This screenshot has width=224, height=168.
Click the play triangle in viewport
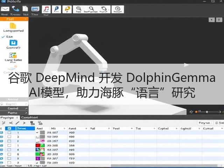click(186, 65)
